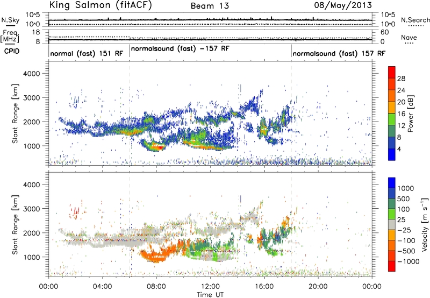Select the "CPID" row label

pyautogui.click(x=12, y=51)
